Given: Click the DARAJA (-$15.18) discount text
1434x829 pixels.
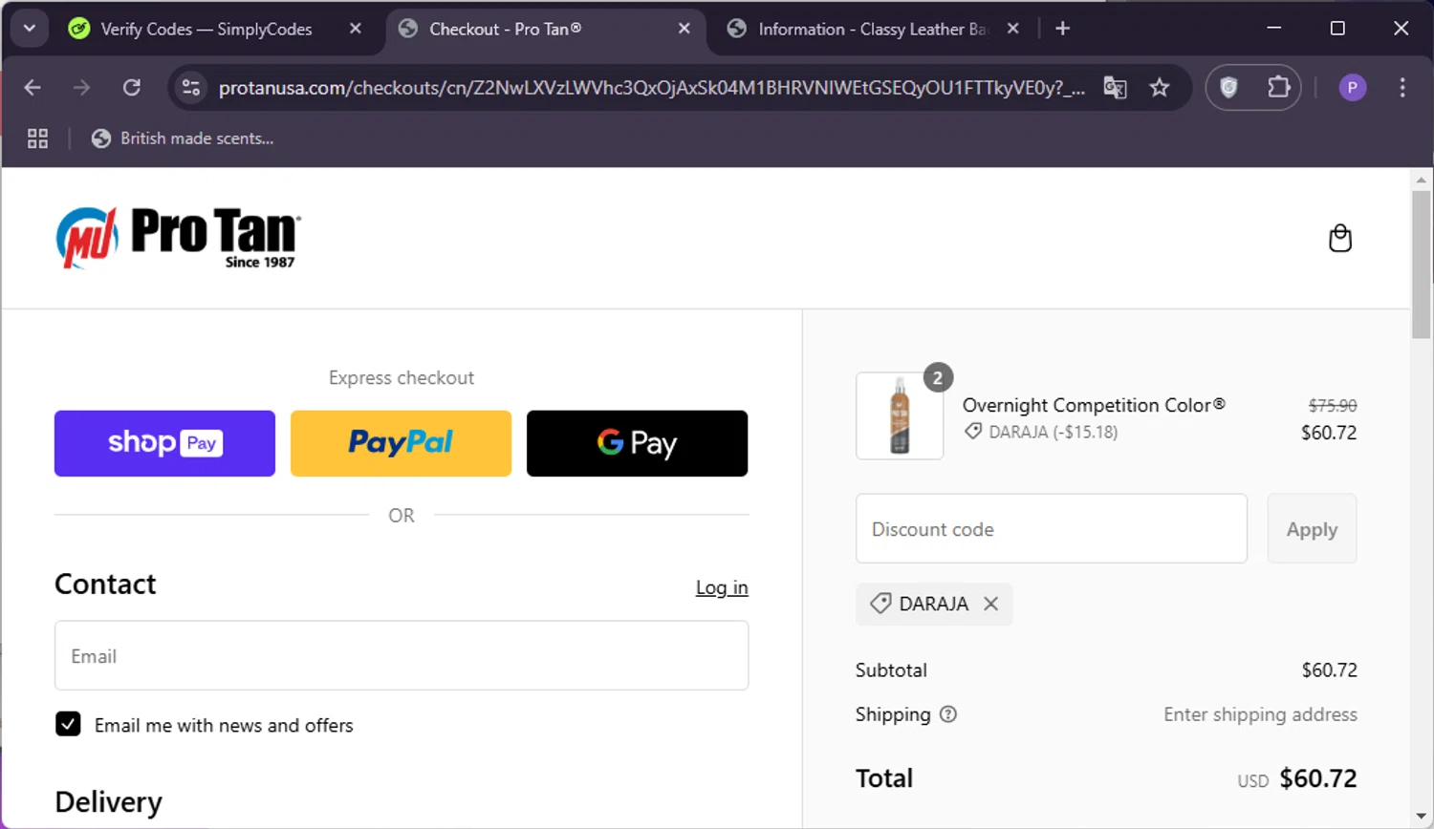Looking at the screenshot, I should 1053,432.
